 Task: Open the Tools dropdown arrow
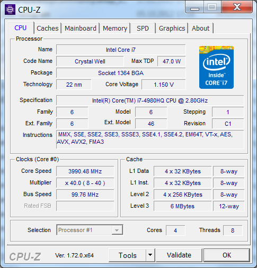point(150,255)
